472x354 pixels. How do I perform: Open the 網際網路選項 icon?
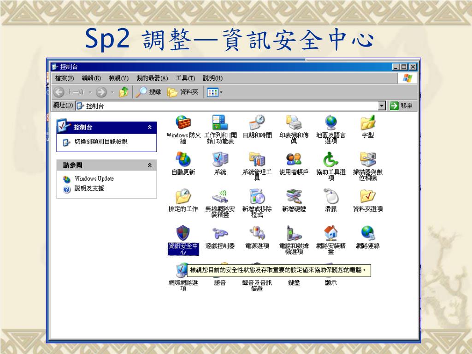[x=182, y=270]
